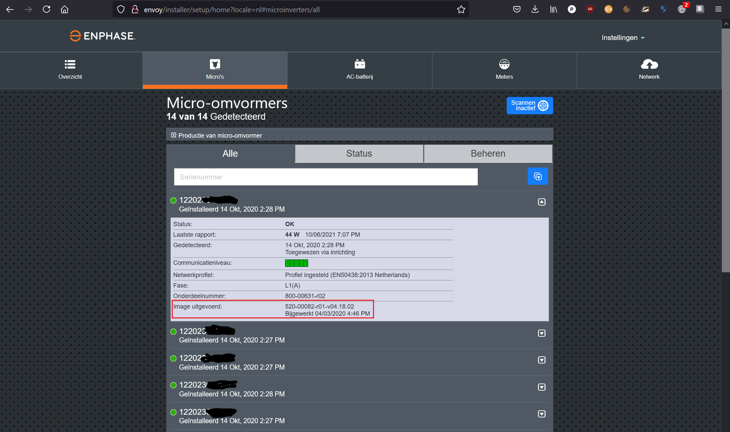Click the green Communicatieniveau signal bar

pyautogui.click(x=296, y=263)
